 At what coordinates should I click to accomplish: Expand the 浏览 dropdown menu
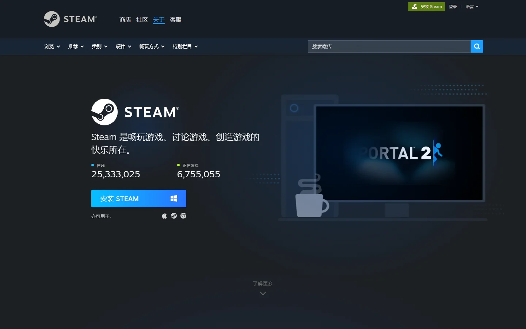click(52, 46)
